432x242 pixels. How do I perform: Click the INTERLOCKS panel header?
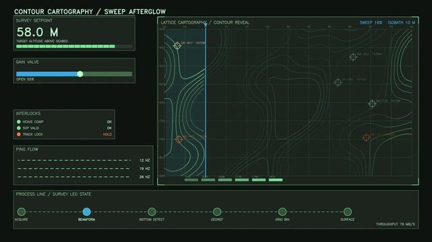28,114
